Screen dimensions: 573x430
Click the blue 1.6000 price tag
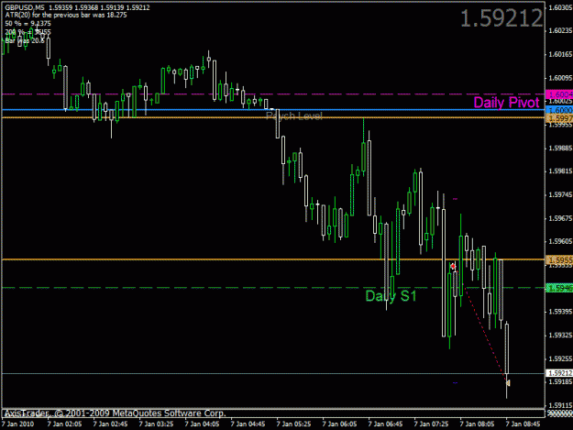(559, 110)
